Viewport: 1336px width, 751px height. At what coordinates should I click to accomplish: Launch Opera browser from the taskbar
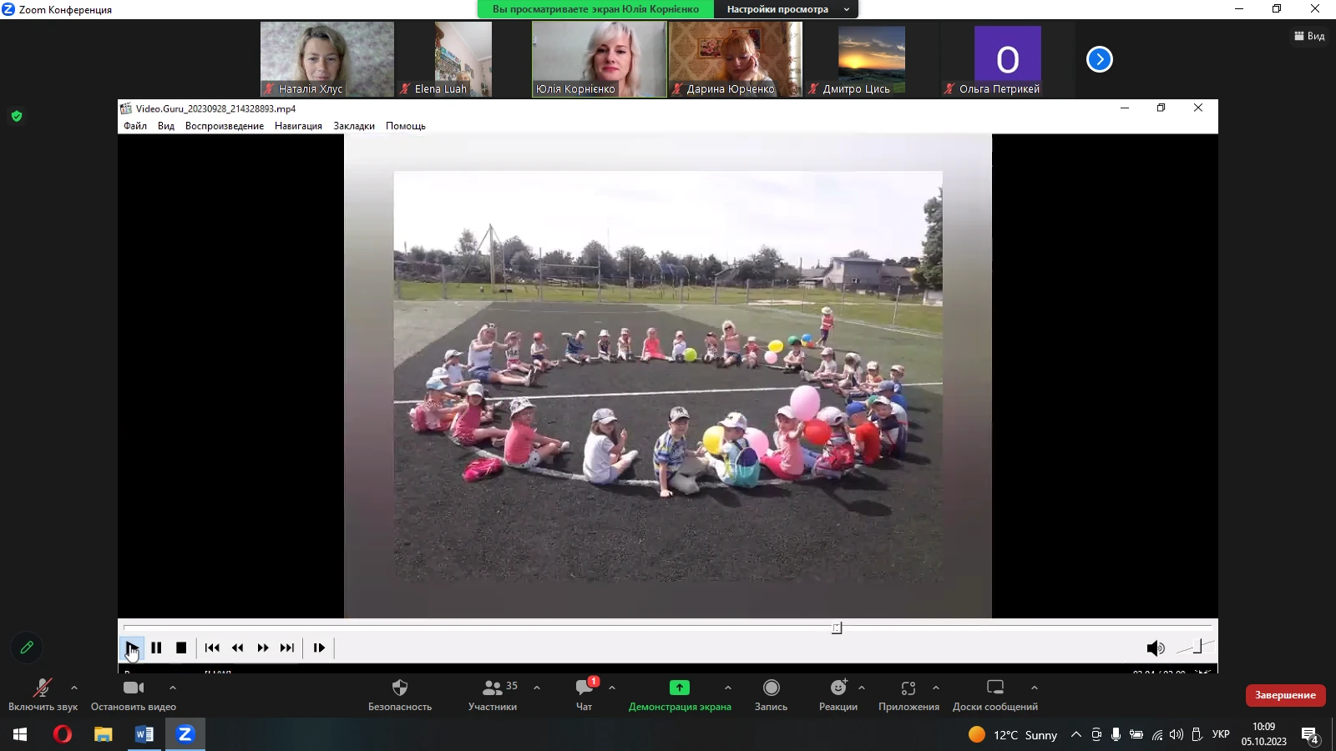pos(63,734)
